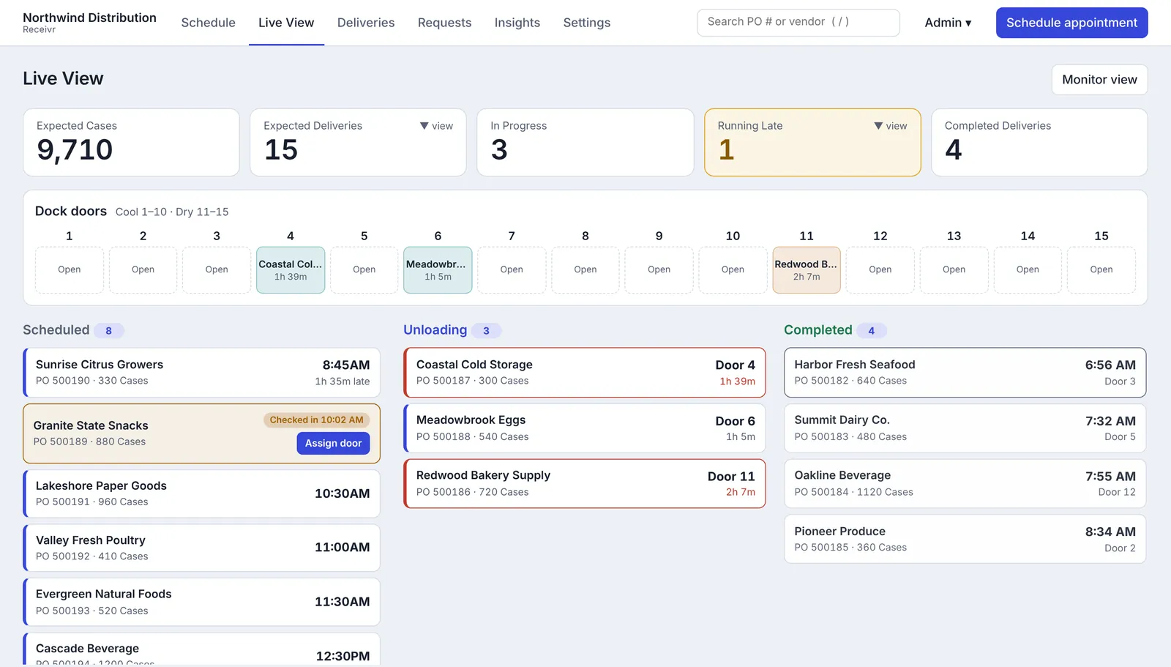The height and width of the screenshot is (667, 1171).
Task: Open the Coastal Cold Storage unloading card
Action: 585,373
